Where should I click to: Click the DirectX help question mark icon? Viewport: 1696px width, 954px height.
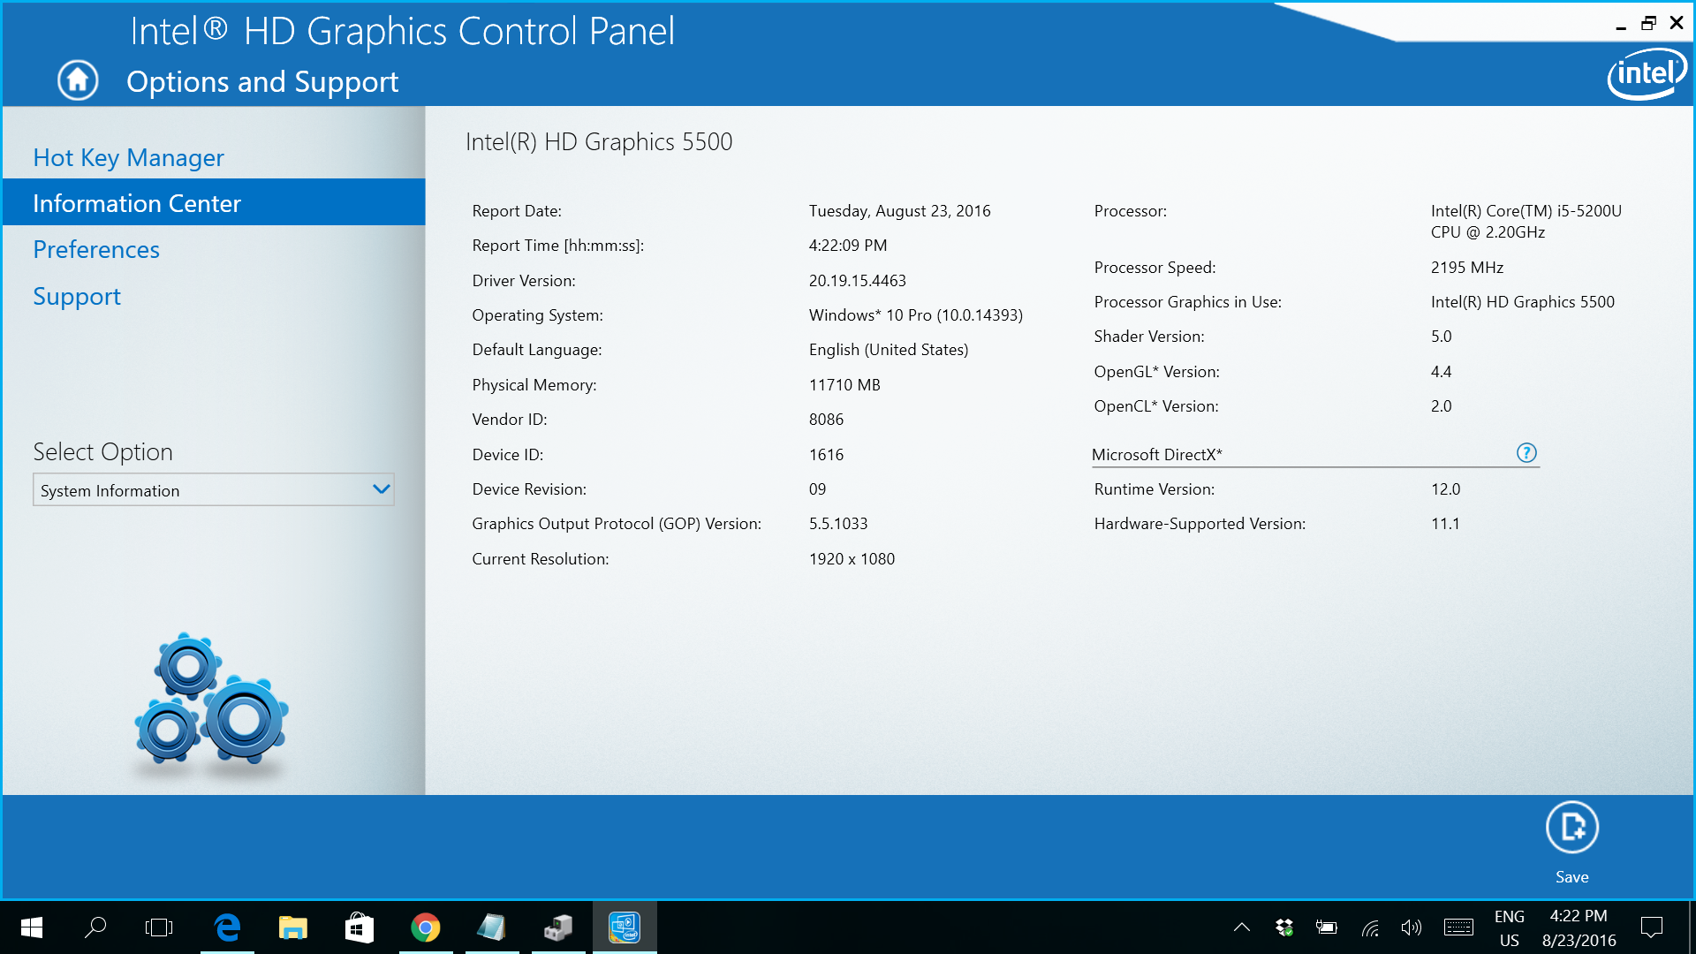pos(1526,453)
